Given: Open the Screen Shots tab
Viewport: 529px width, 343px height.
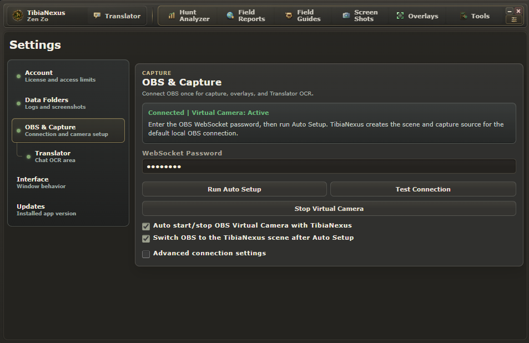Looking at the screenshot, I should click(360, 16).
